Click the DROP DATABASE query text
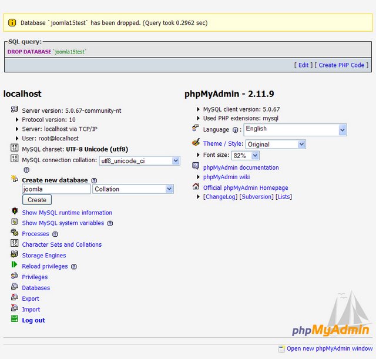The width and height of the screenshot is (376, 359). point(47,52)
